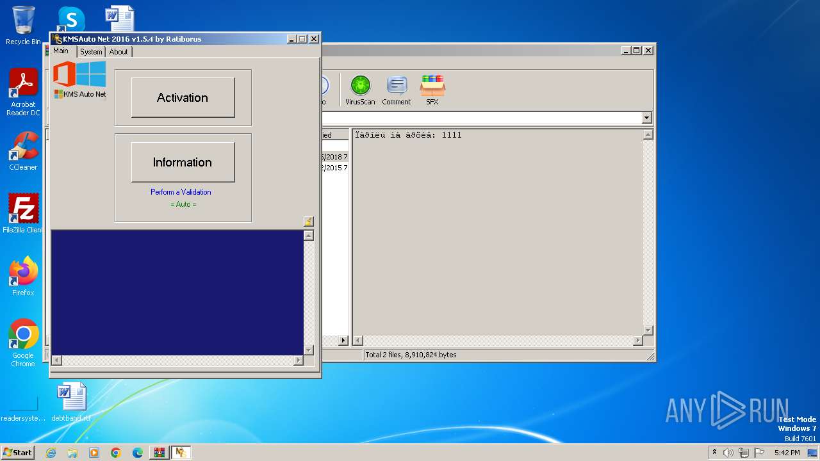Expand the WinRAR address bar dropdown
This screenshot has height=461, width=820.
(x=646, y=118)
